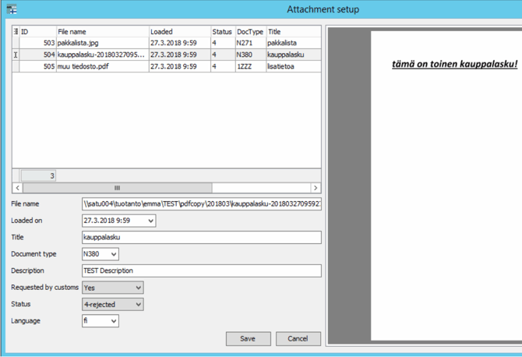
Task: Click the row indicator for kauppalasku row
Action: [16, 55]
